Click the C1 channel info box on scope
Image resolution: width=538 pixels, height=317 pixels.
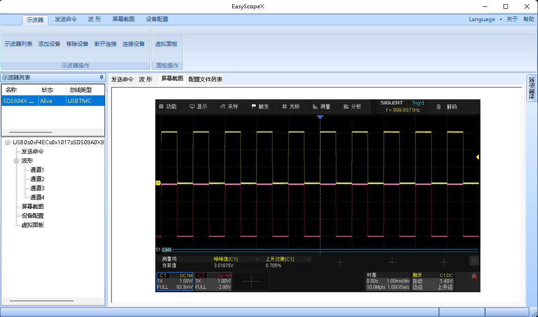[x=175, y=282]
